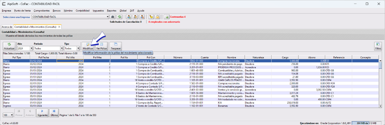Click the third user icon in top toolbar

point(142,17)
